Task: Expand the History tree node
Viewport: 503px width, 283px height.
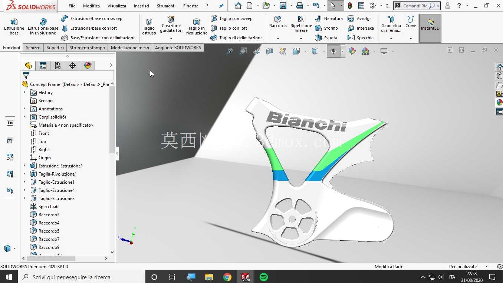Action: pos(24,93)
